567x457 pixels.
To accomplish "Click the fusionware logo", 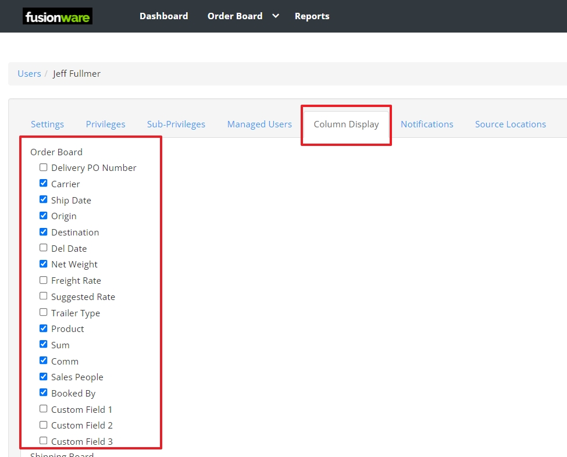I will pyautogui.click(x=57, y=16).
